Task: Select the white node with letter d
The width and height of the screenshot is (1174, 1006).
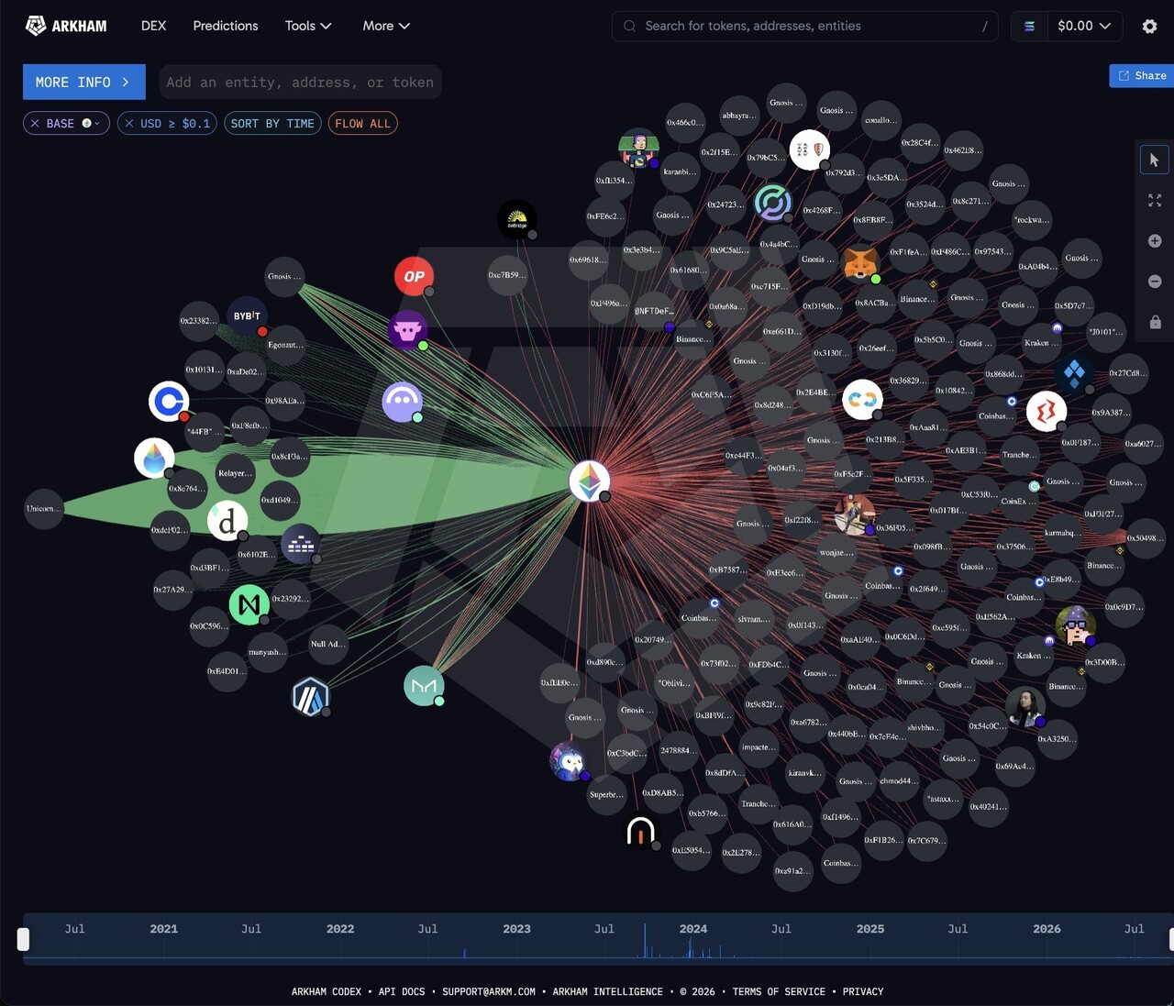Action: [x=227, y=521]
